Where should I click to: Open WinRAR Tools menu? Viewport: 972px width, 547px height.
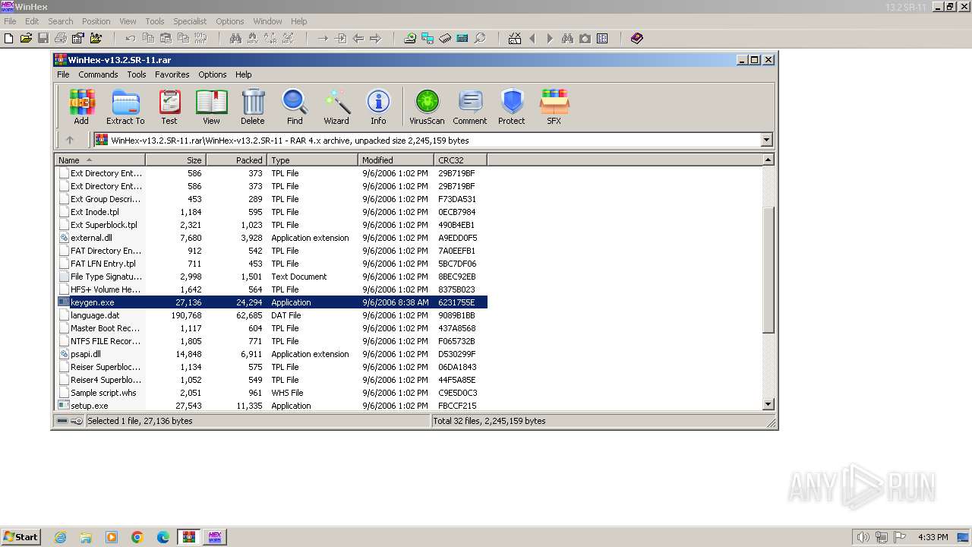pos(137,74)
